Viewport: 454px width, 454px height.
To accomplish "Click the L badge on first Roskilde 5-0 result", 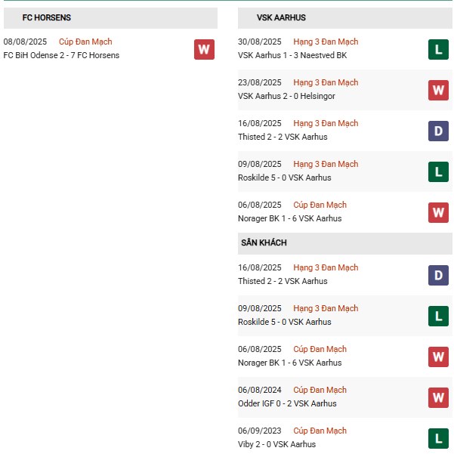I will [x=438, y=171].
